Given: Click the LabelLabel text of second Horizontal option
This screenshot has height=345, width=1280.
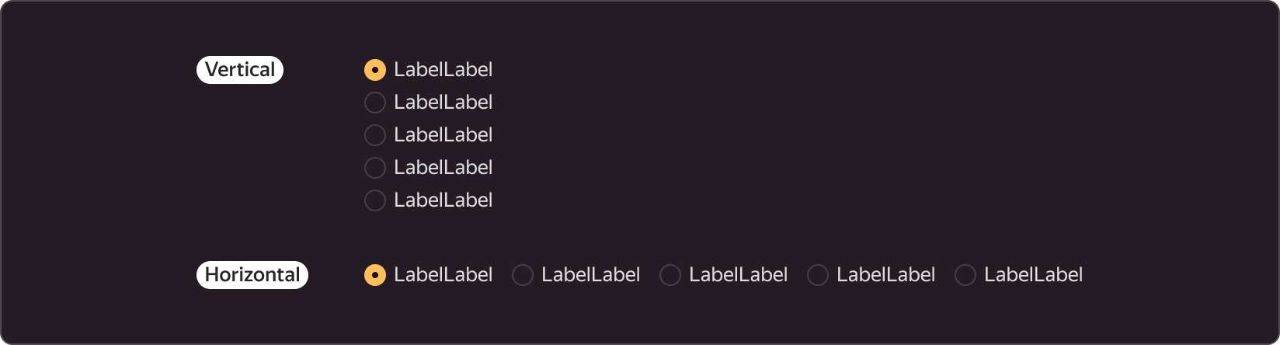Looking at the screenshot, I should (591, 275).
